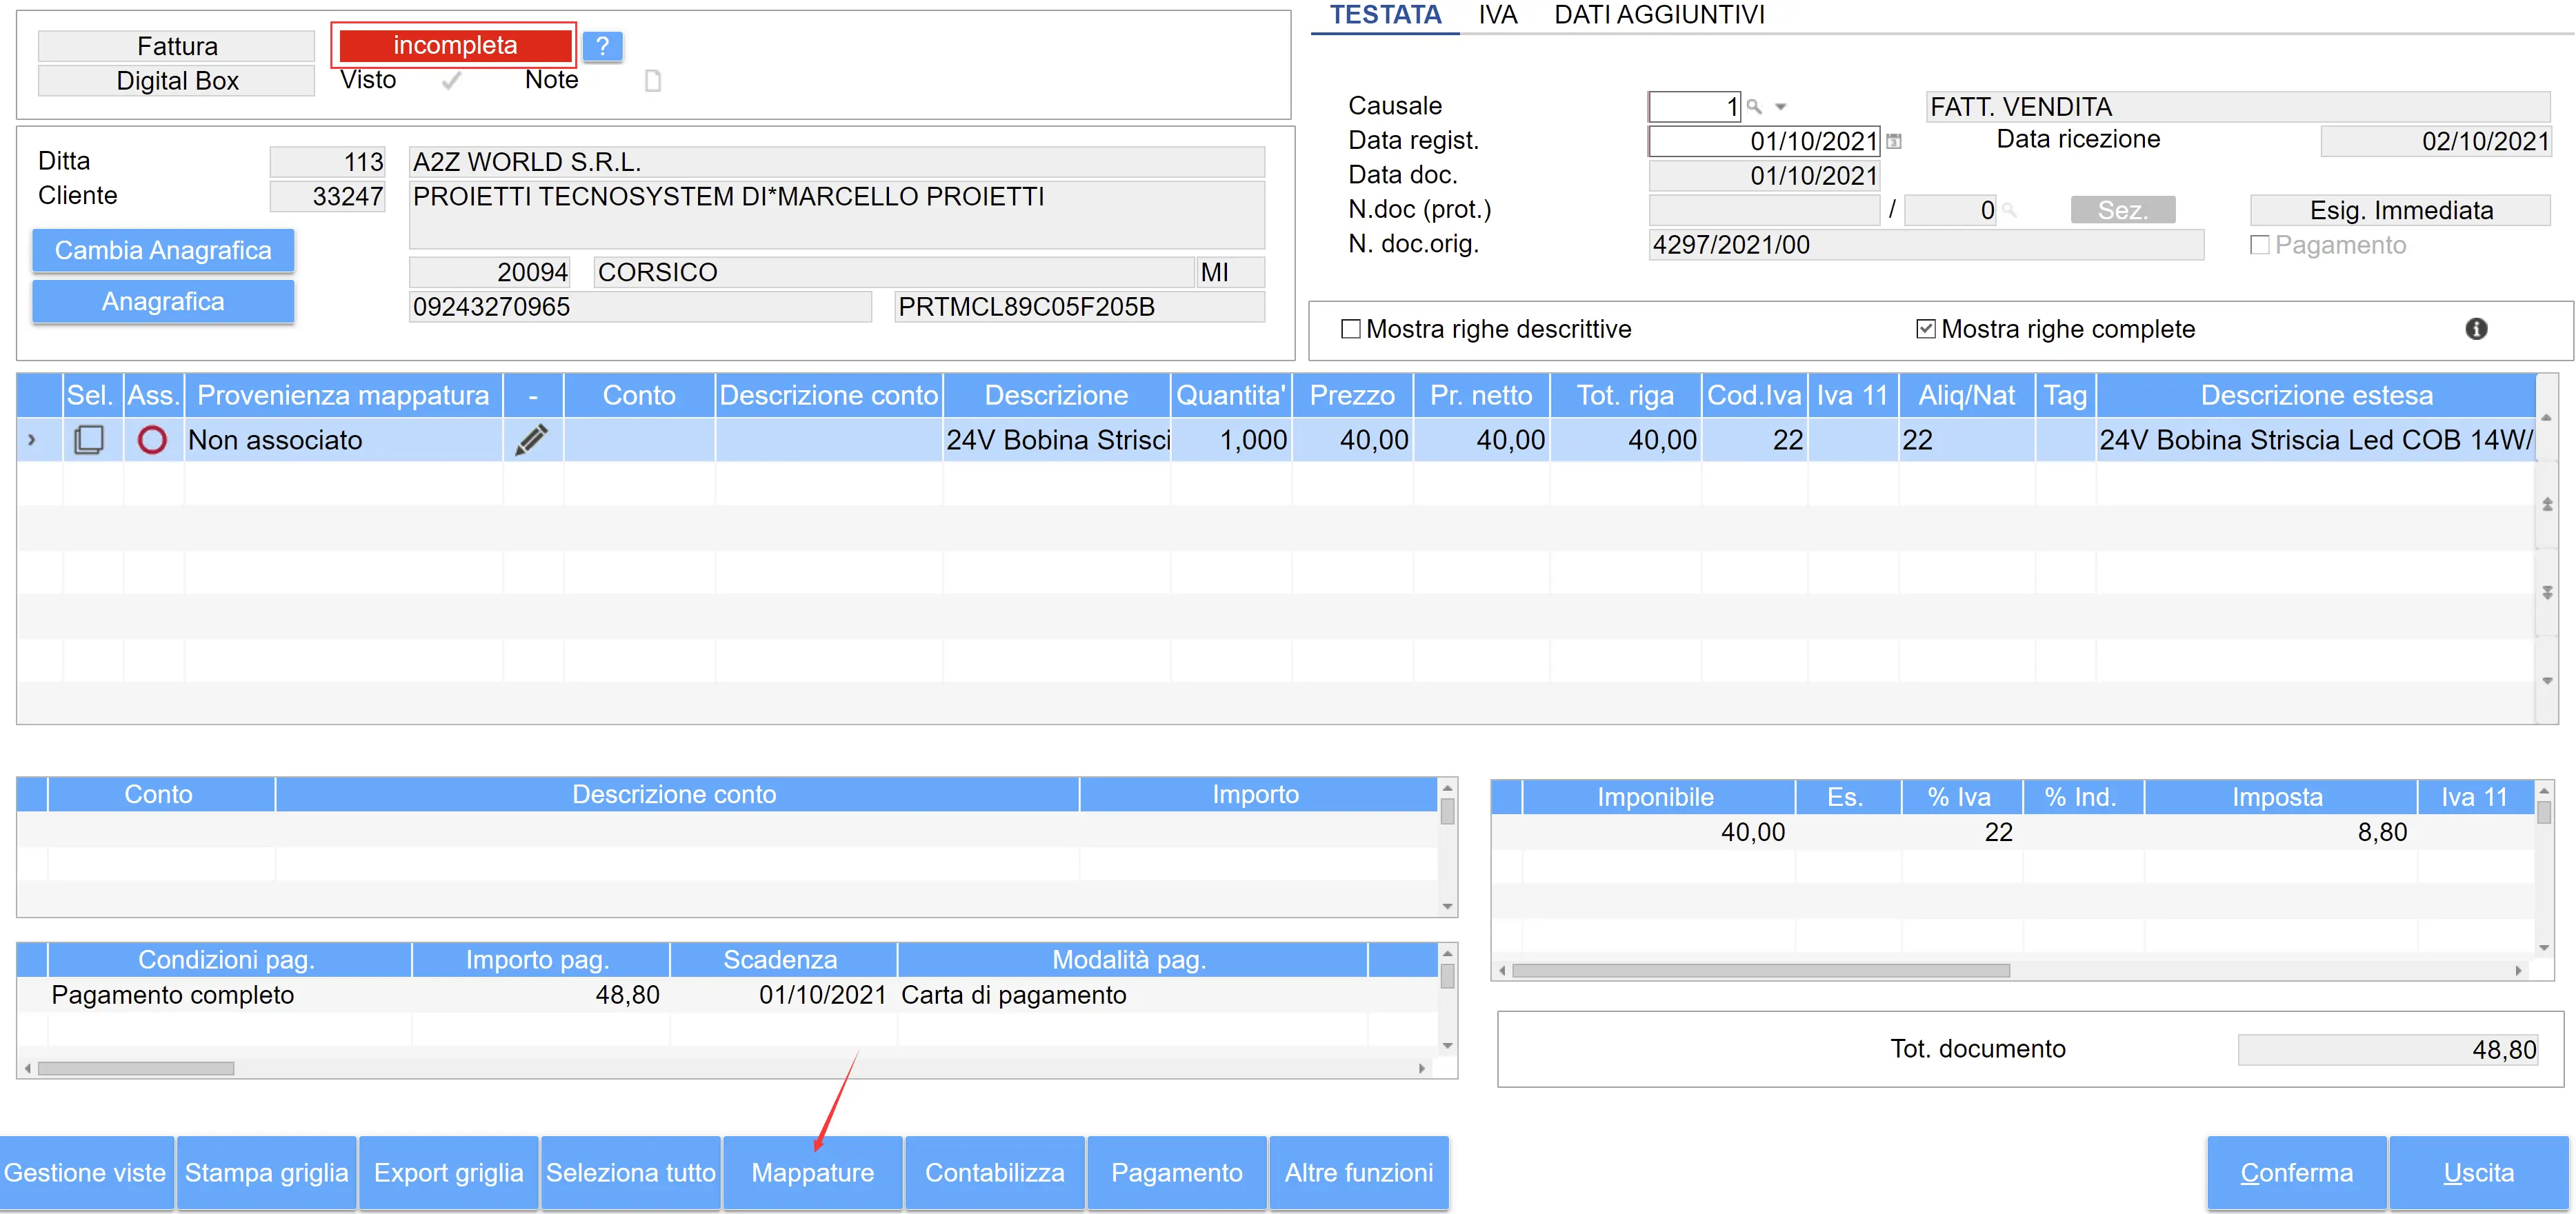Open calendar picker for Data regist.
Image resolution: width=2576 pixels, height=1214 pixels.
1894,142
